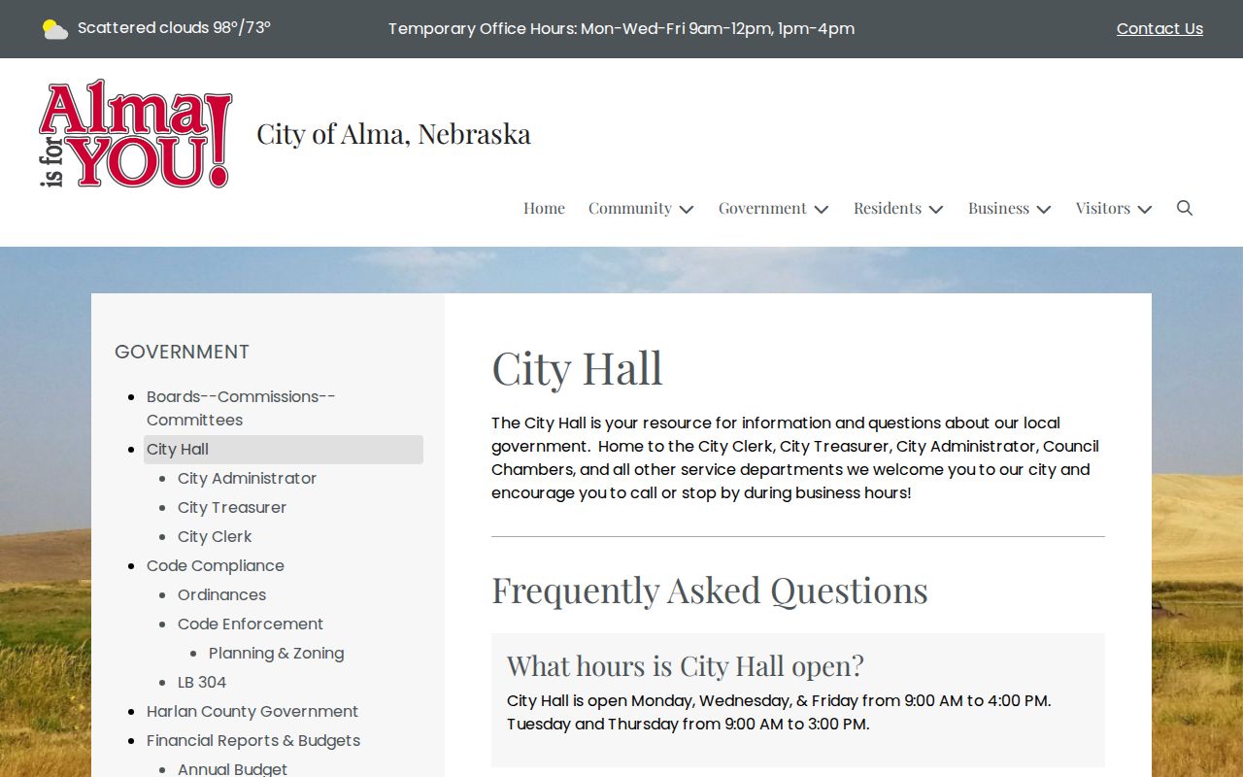
Task: Open the Annual Budget page
Action: (232, 769)
